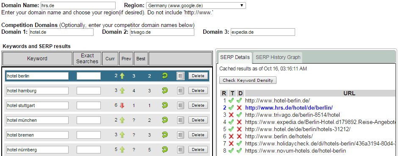Click D column red X for hrs.de result
The image size is (398, 156).
[x=239, y=108]
